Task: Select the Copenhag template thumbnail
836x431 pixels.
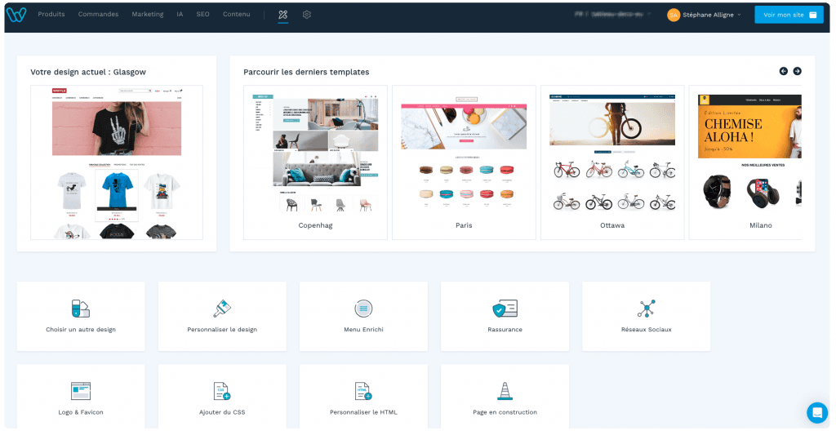Action: tap(316, 162)
